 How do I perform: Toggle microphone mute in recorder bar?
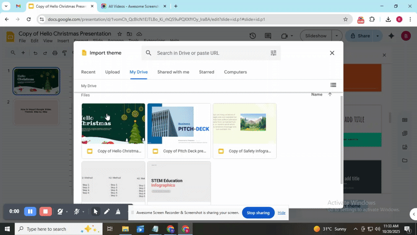77,211
